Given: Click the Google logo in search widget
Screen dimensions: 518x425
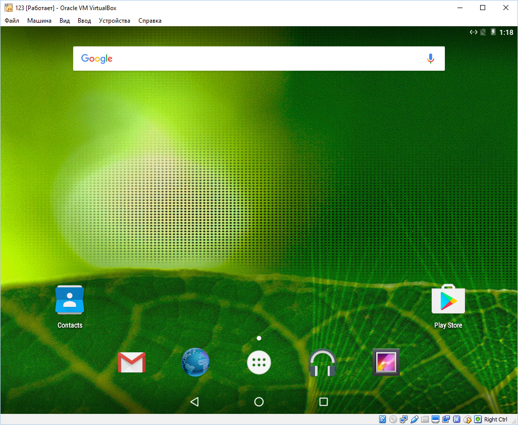Looking at the screenshot, I should point(97,59).
